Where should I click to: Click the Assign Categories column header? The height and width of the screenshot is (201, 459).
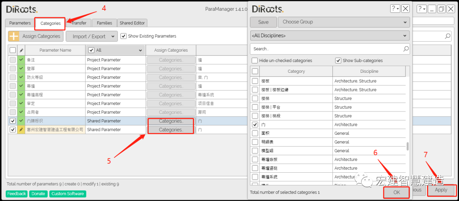pyautogui.click(x=171, y=50)
